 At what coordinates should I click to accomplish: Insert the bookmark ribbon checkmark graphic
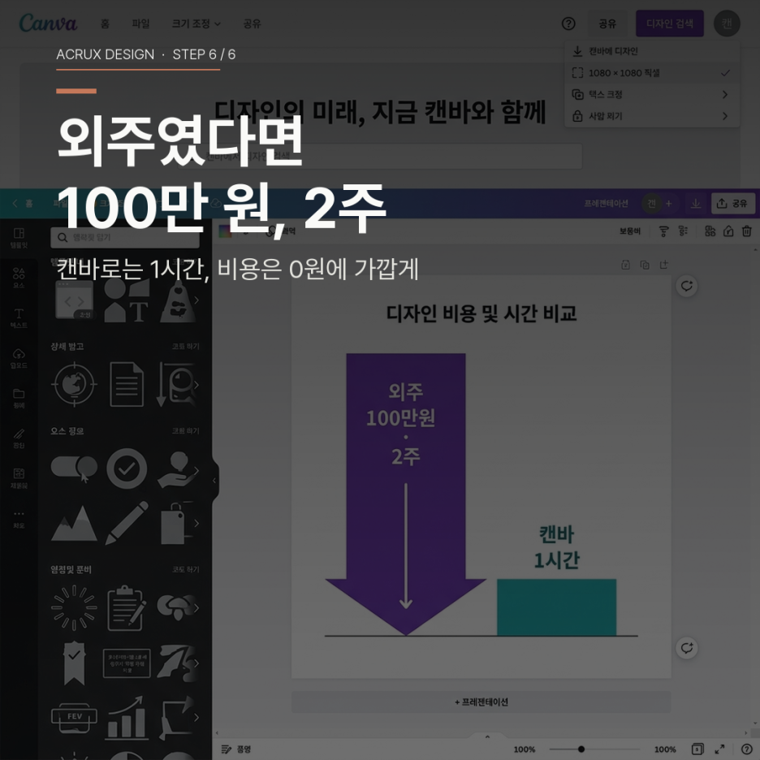(74, 663)
